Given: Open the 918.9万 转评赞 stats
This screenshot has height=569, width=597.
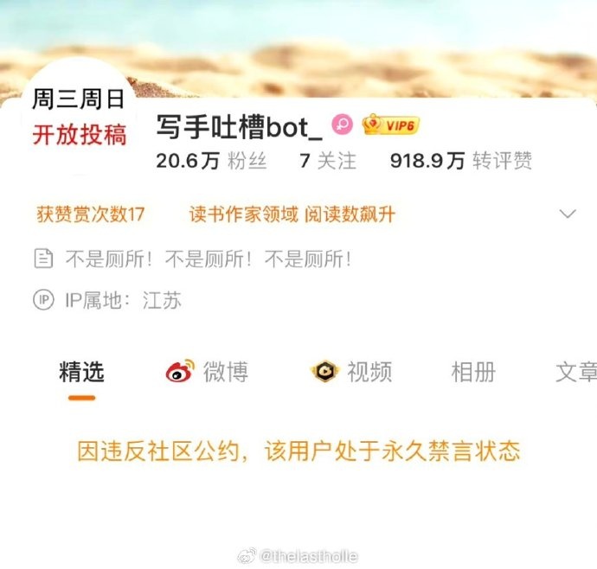Looking at the screenshot, I should [461, 161].
